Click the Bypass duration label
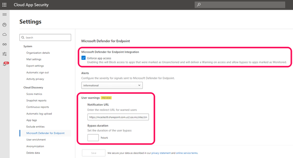Image resolution: width=293 pixels, height=158 pixels. 98,126
